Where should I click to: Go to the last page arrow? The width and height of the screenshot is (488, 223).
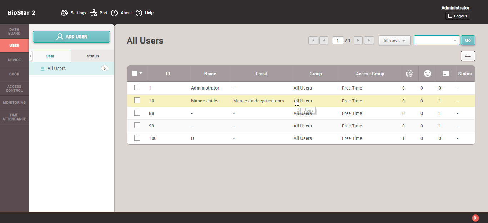[x=369, y=40]
